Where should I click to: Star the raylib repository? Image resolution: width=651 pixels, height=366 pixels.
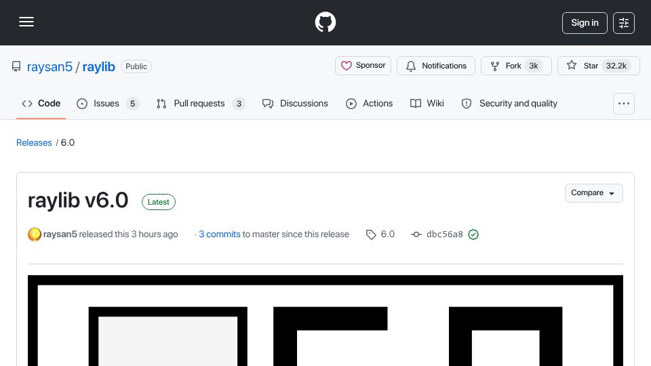pos(598,66)
